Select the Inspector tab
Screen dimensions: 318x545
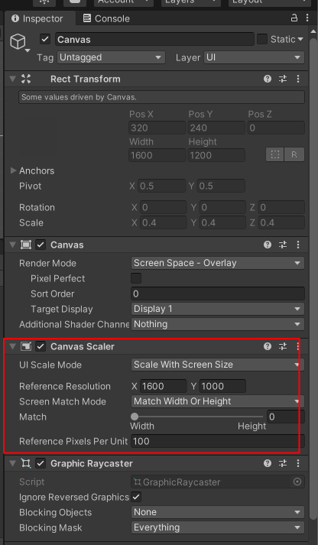click(x=37, y=18)
